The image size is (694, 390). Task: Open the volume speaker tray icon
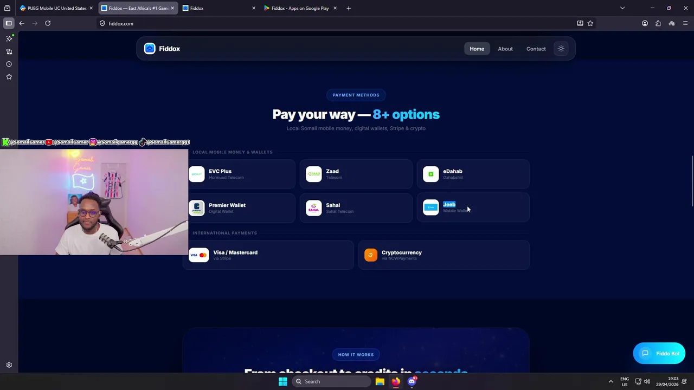coord(647,381)
